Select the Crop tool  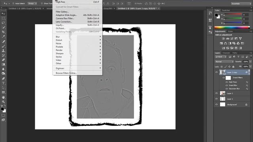pos(3,32)
